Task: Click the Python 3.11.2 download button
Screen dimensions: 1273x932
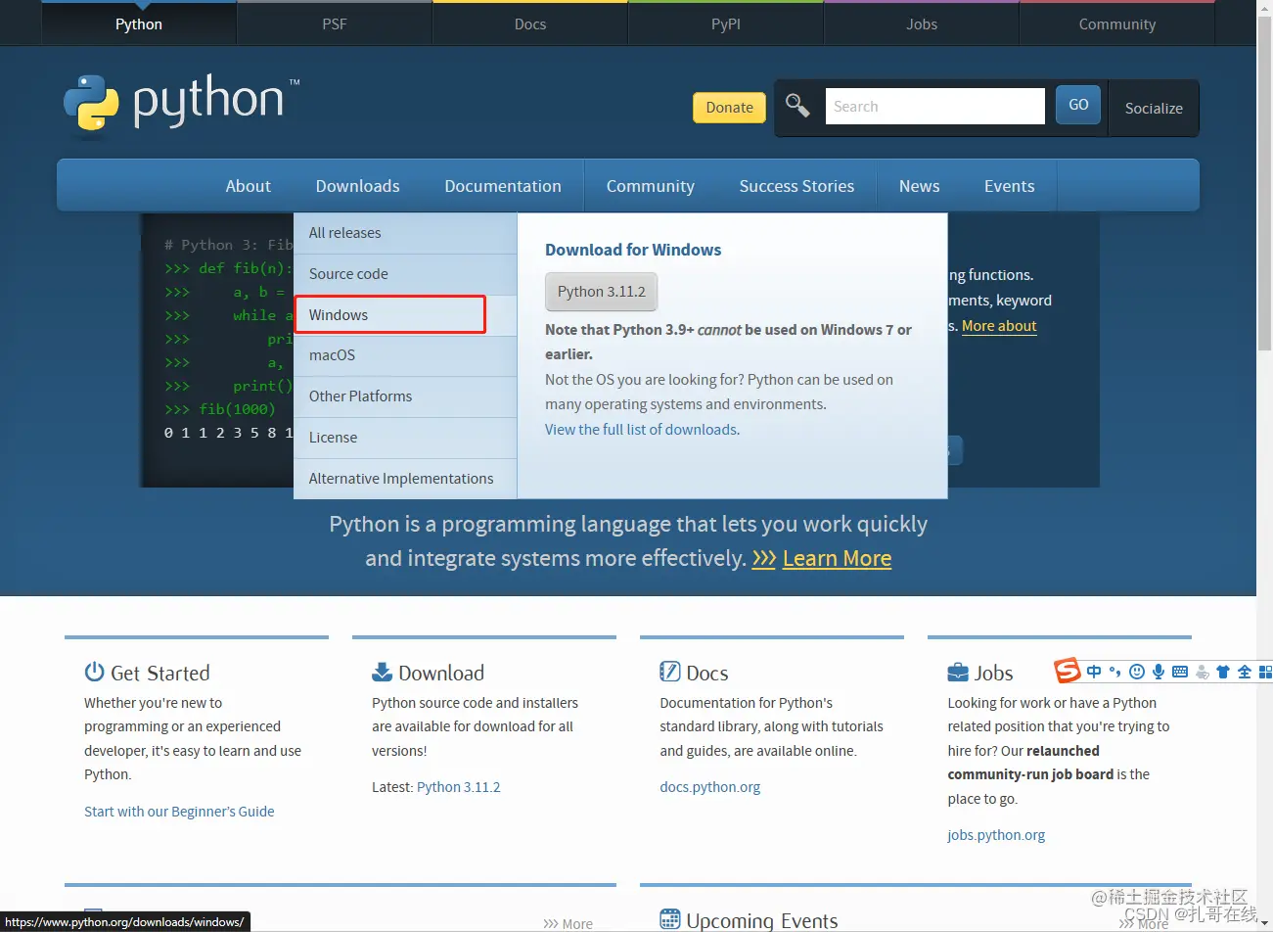Action: point(602,292)
